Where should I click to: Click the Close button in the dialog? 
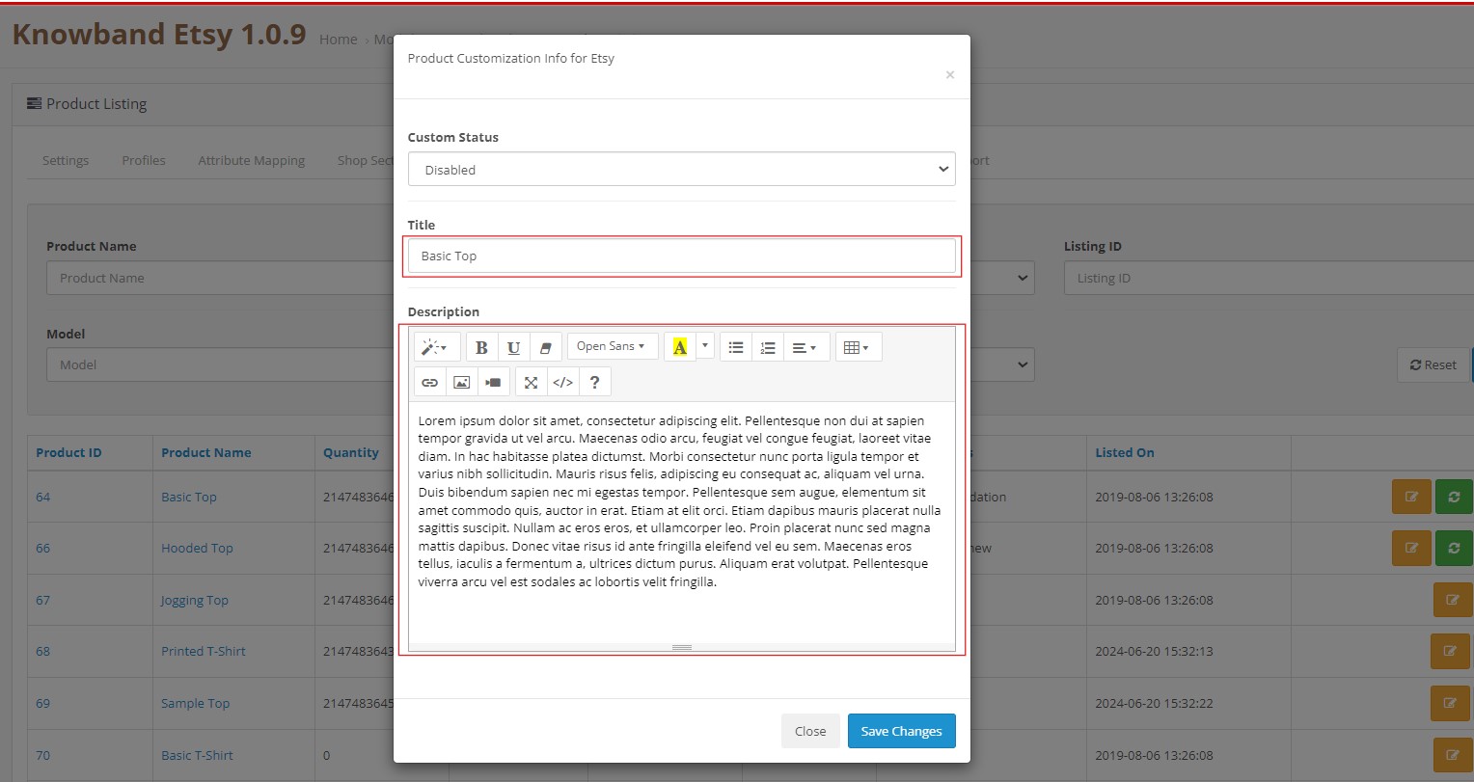point(810,731)
